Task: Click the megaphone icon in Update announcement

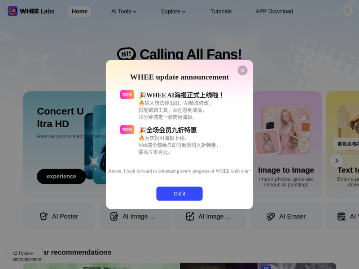Action: (15, 253)
